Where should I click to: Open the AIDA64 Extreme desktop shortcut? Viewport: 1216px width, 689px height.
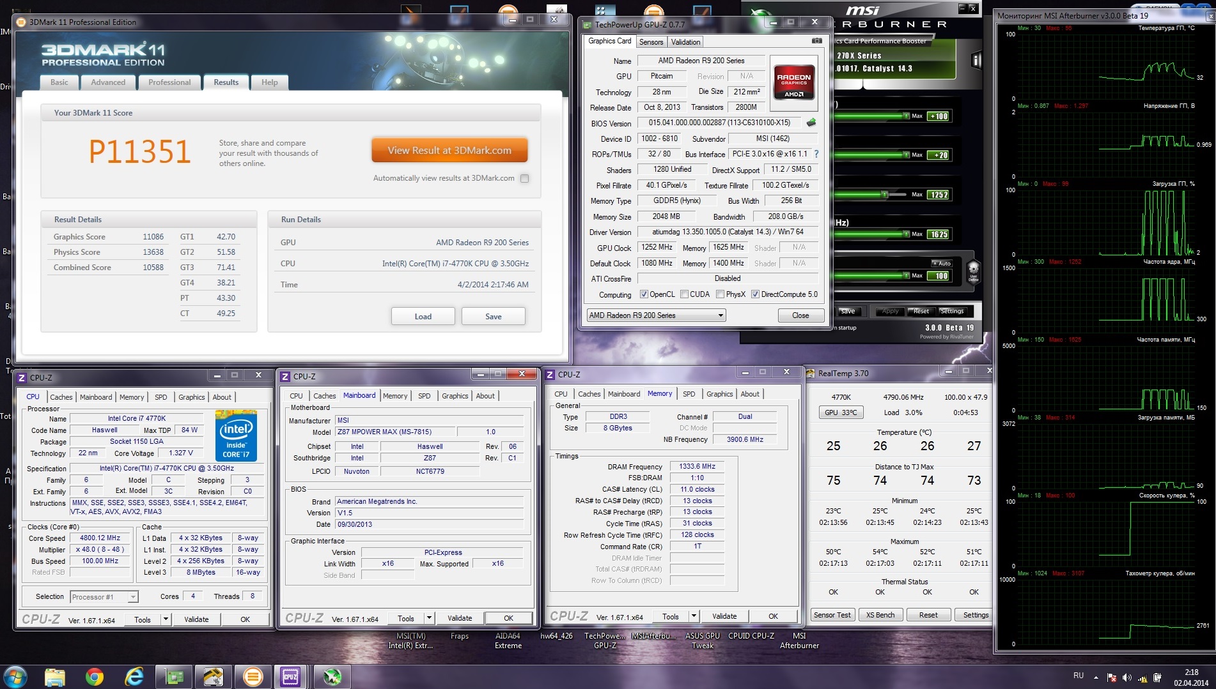coord(508,640)
